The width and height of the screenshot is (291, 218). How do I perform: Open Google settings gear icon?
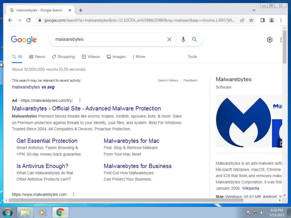269,40
